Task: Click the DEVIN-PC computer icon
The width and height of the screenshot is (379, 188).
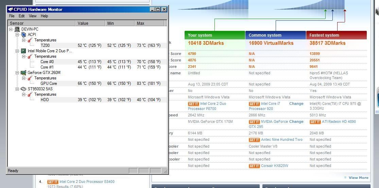Action: click(x=17, y=29)
